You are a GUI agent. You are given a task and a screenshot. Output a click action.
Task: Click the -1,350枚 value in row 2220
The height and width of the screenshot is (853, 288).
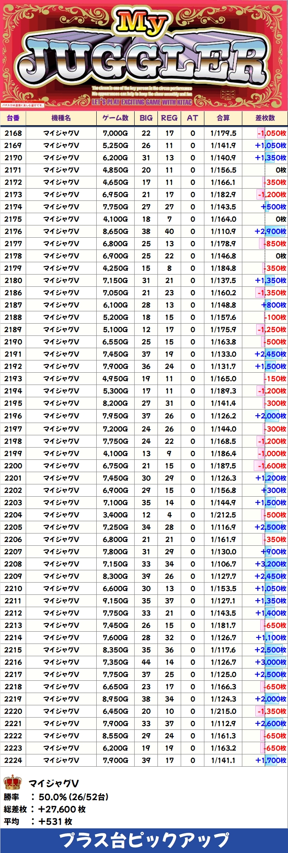coord(272,711)
